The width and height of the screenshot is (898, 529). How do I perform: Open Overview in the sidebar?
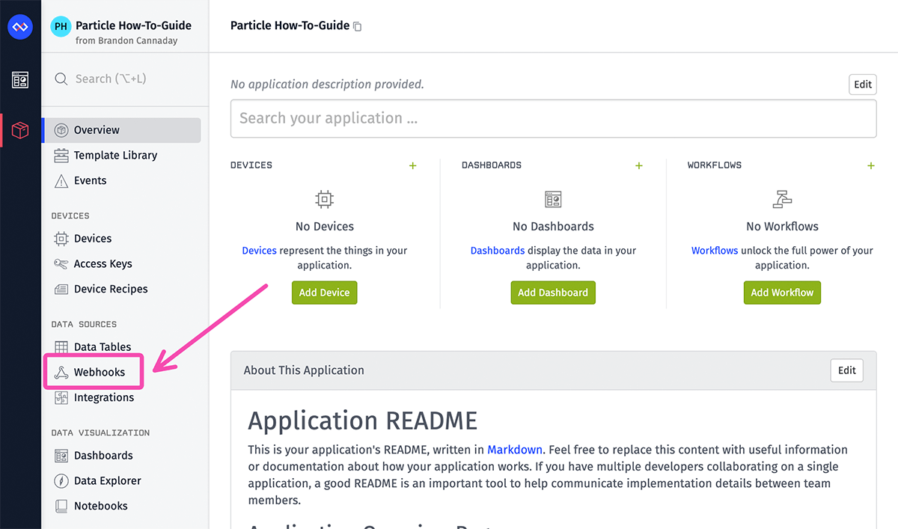122,130
